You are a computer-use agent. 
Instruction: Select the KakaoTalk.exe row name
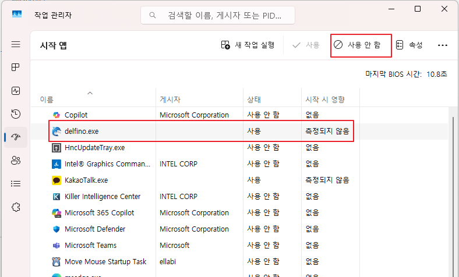(86, 180)
